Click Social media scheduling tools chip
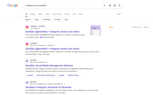 [x=46, y=75]
